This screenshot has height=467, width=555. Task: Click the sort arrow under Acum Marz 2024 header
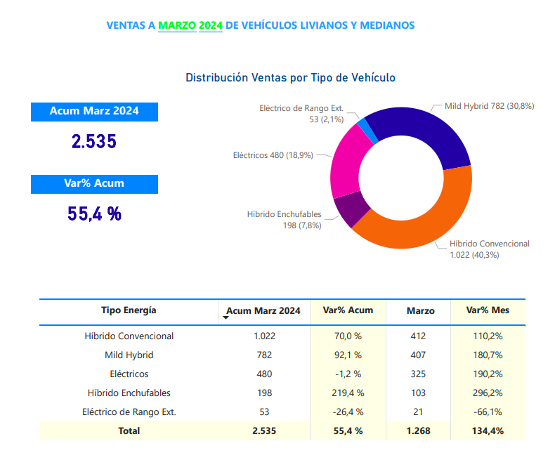click(226, 317)
